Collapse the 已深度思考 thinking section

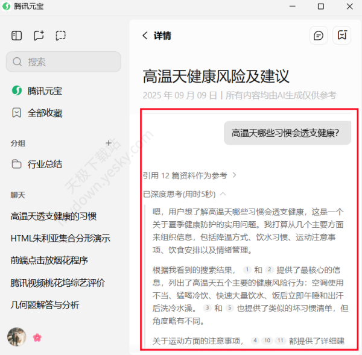(x=185, y=194)
